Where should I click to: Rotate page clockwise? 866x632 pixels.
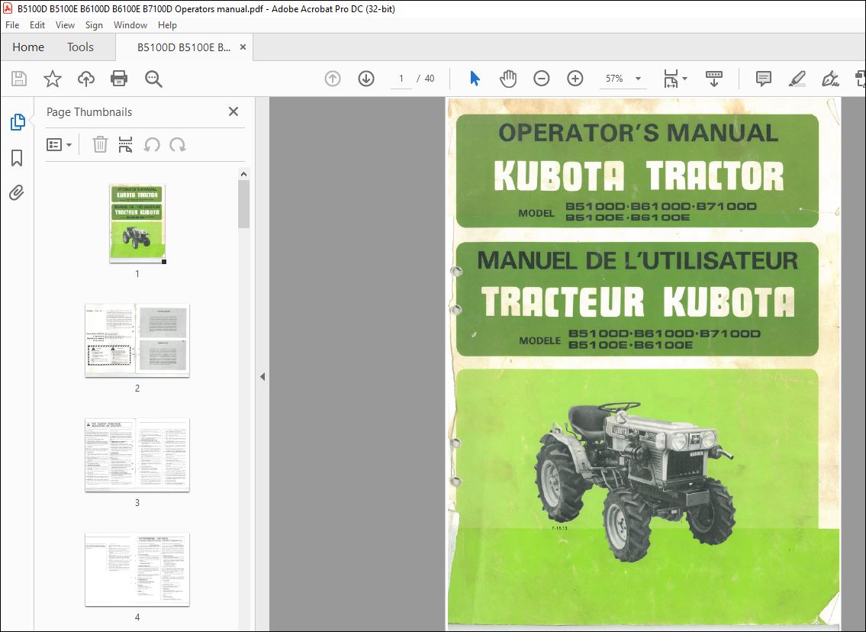pos(177,145)
